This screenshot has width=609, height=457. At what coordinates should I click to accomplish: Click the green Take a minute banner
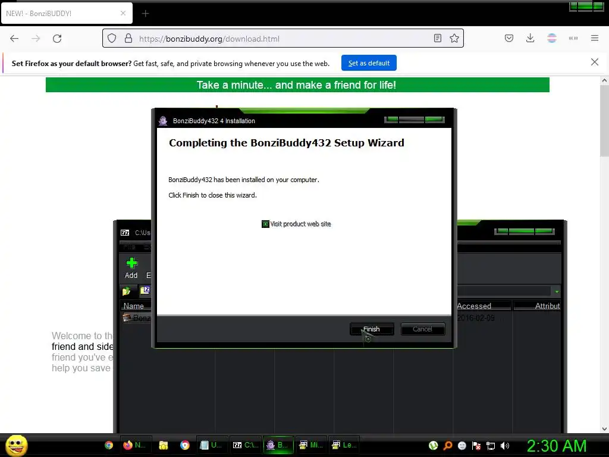pyautogui.click(x=297, y=84)
